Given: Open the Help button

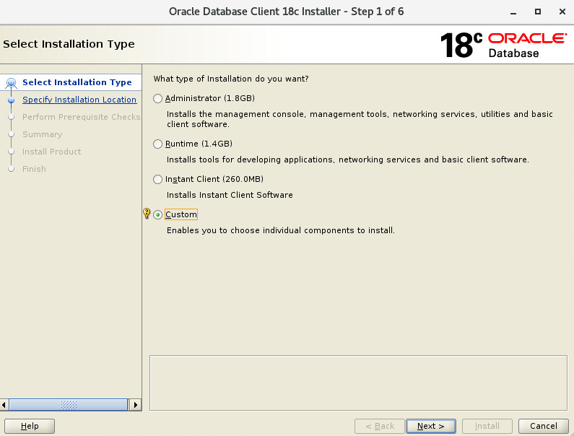Looking at the screenshot, I should click(x=30, y=426).
